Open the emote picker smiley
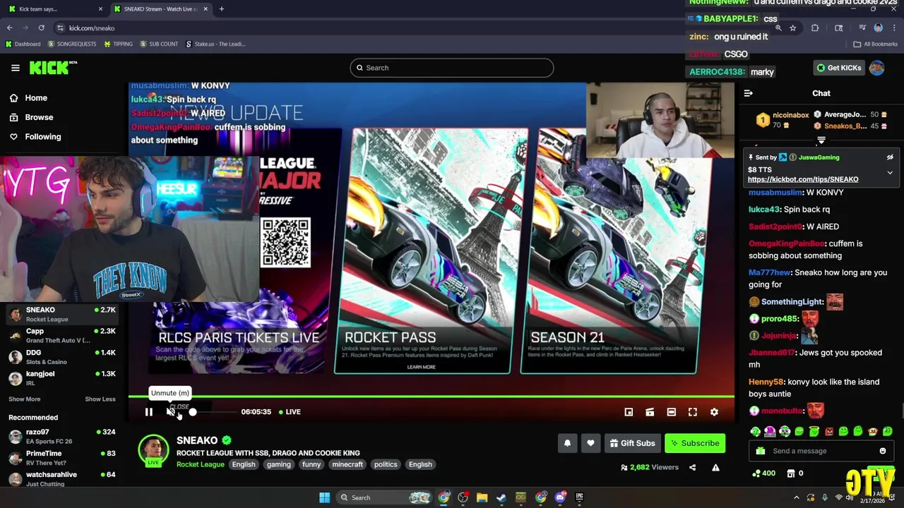Viewport: 904px width, 508px height. click(883, 452)
